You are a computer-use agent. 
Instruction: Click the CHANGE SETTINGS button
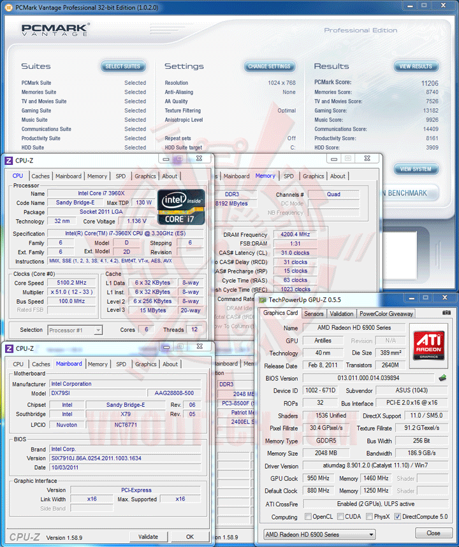[269, 66]
